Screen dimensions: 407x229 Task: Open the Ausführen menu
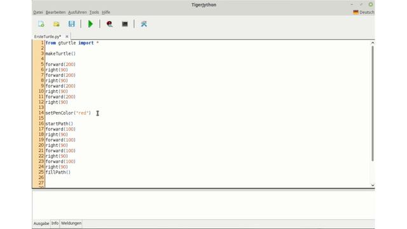78,12
